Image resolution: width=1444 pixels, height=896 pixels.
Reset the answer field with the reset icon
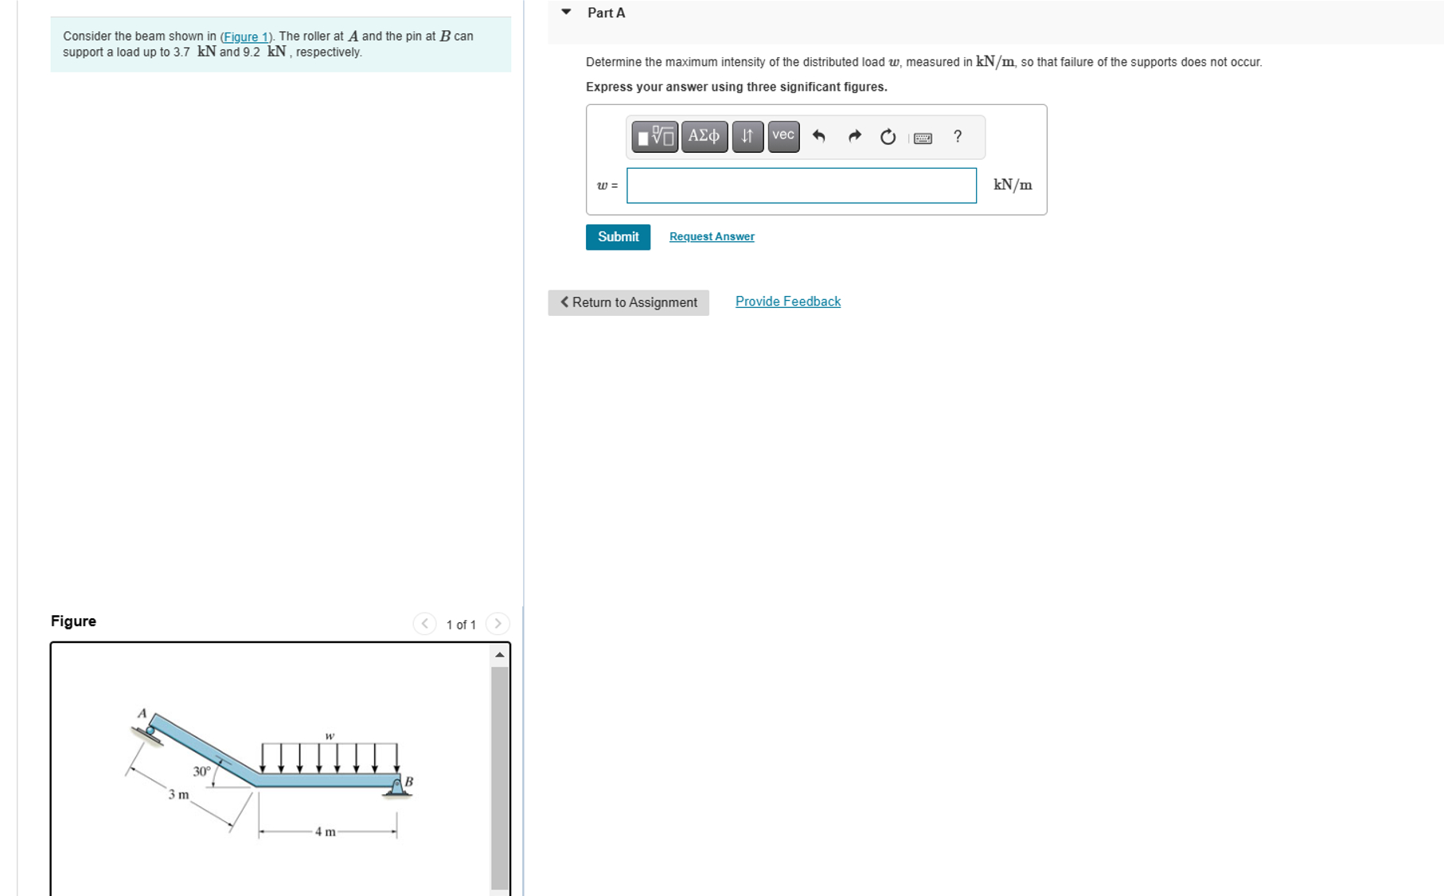coord(888,136)
